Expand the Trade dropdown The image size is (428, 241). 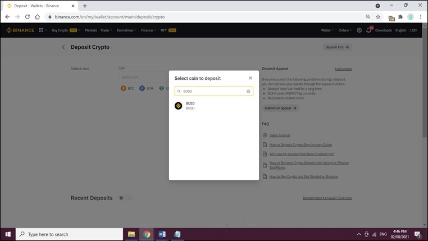pyautogui.click(x=106, y=30)
